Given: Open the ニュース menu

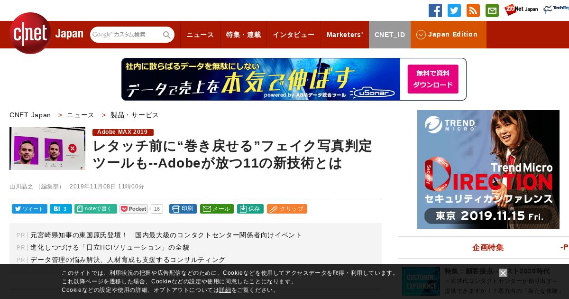Looking at the screenshot, I should 200,35.
